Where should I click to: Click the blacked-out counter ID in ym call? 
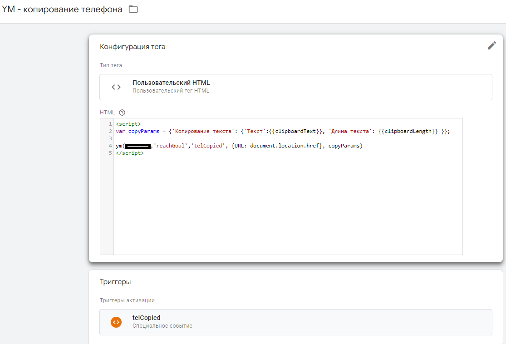point(138,146)
